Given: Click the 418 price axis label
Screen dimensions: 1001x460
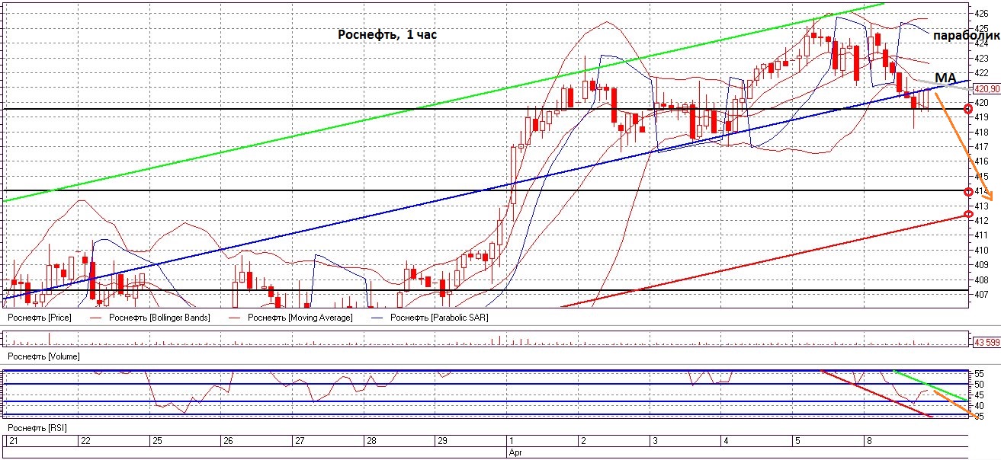Looking at the screenshot, I should [982, 132].
